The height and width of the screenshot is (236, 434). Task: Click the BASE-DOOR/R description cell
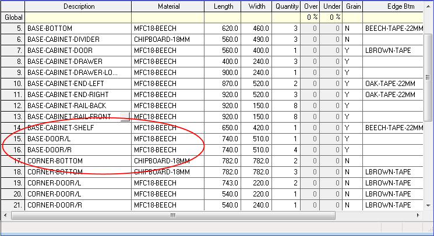(78, 150)
